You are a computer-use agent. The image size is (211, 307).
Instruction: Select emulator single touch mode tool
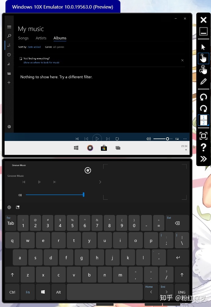[203, 58]
